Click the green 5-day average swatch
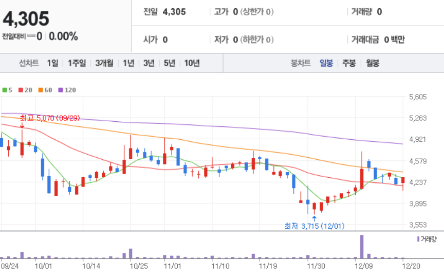Image resolution: width=444 pixels, height=279 pixels. click(5, 90)
